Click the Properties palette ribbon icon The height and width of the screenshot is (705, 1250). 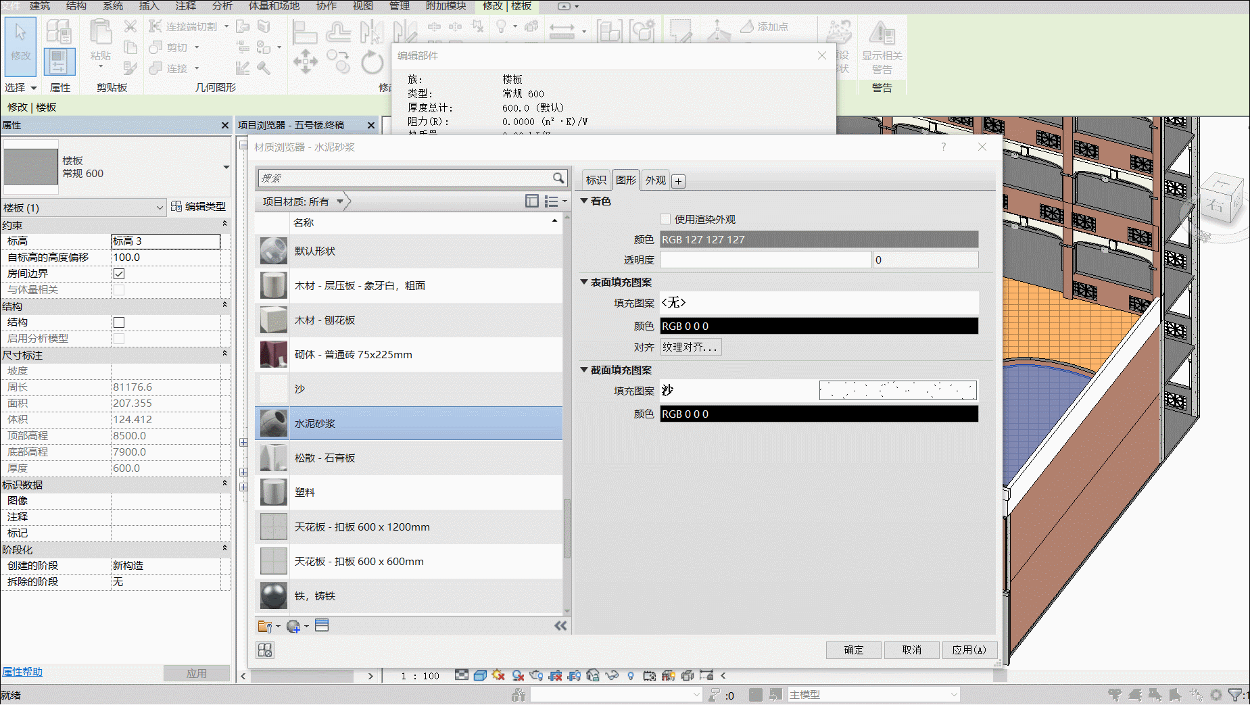(59, 62)
